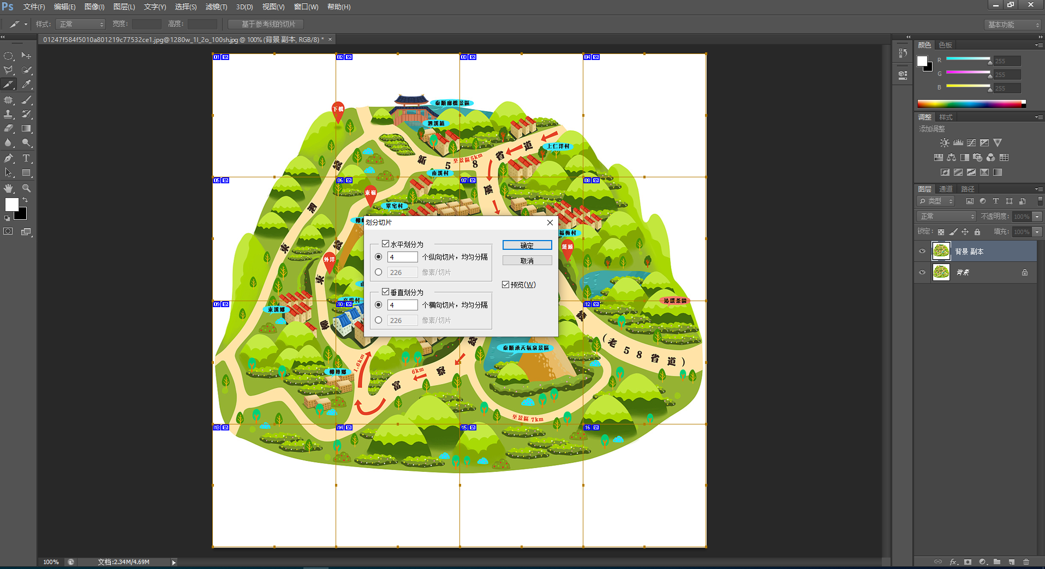
Task: Check the 垂直划分为 checkbox
Action: click(385, 292)
